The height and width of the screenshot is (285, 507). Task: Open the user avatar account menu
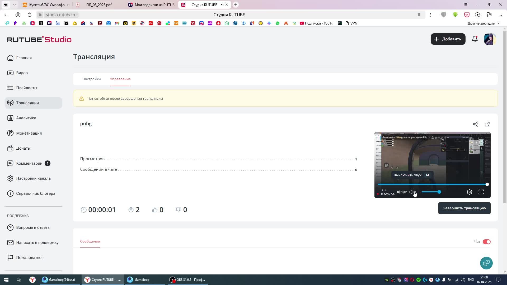490,39
